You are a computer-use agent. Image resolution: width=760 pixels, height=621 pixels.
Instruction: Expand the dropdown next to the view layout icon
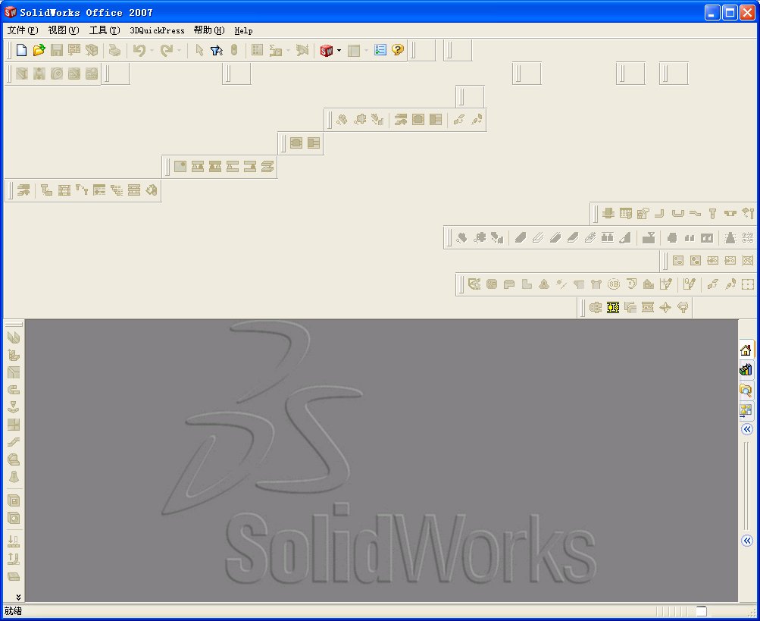click(366, 50)
